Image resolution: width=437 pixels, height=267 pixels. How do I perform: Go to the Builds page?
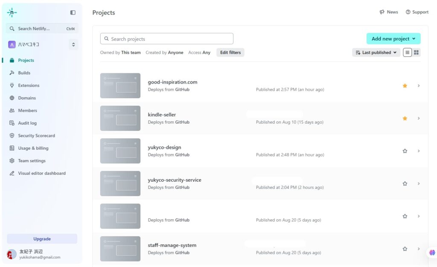pos(24,73)
